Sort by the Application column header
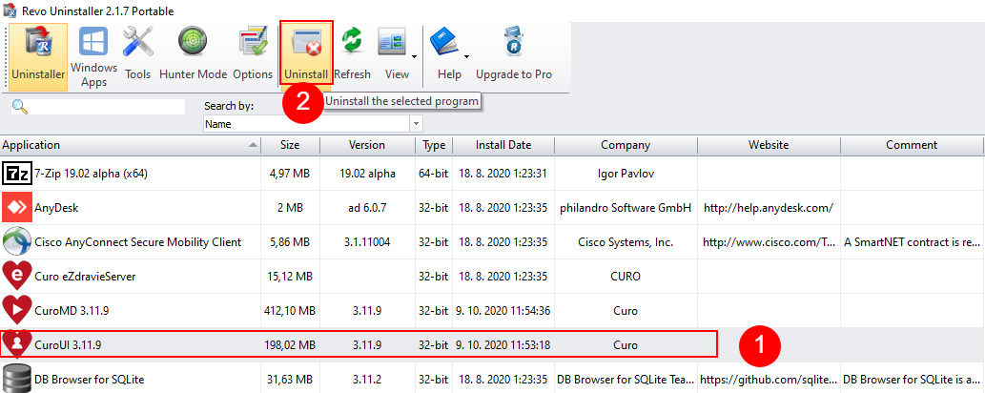Viewport: 985px width, 393px height. [130, 145]
